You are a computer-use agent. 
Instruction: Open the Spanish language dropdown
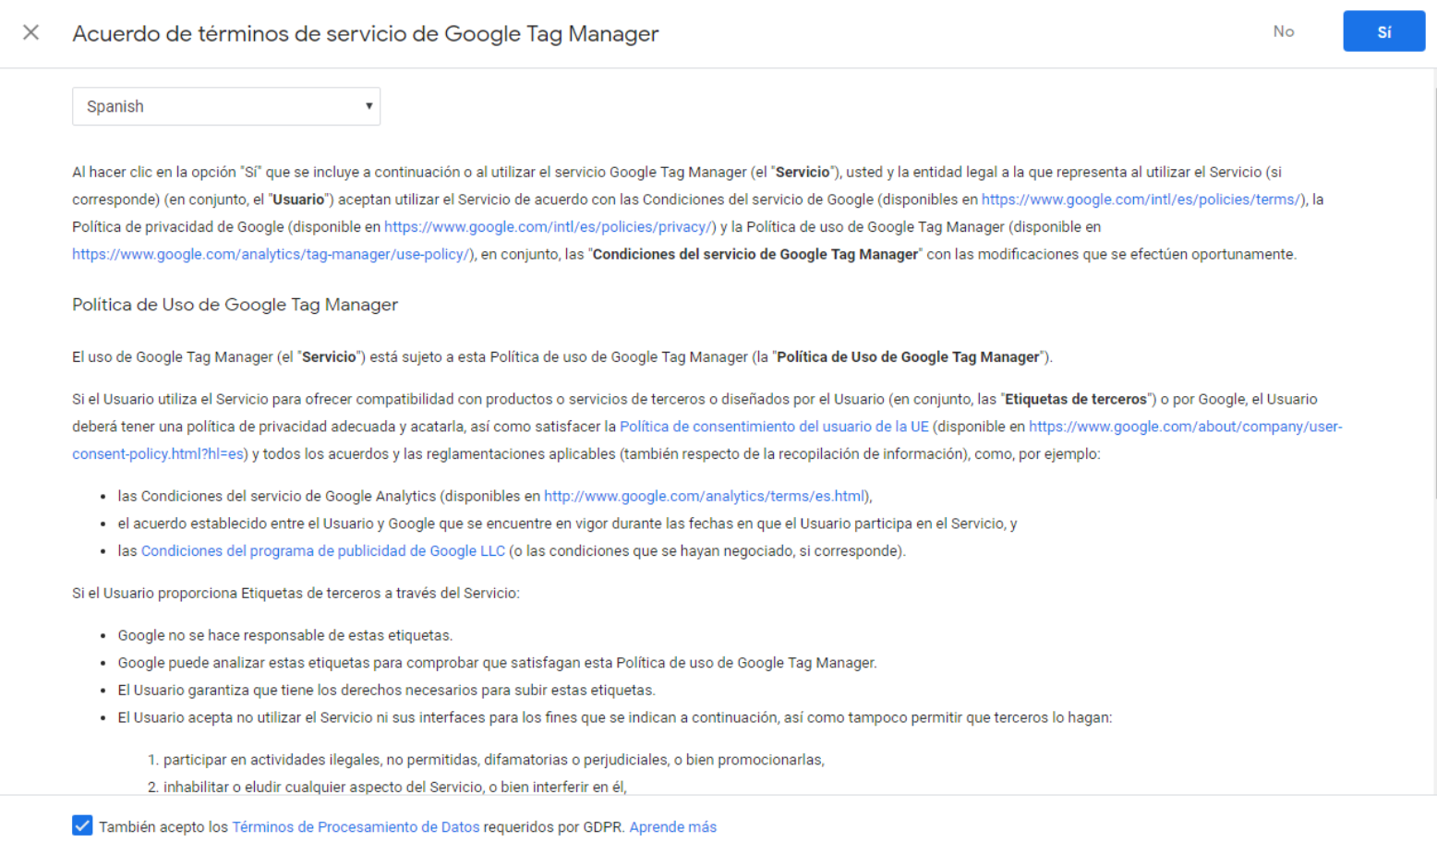(x=226, y=106)
